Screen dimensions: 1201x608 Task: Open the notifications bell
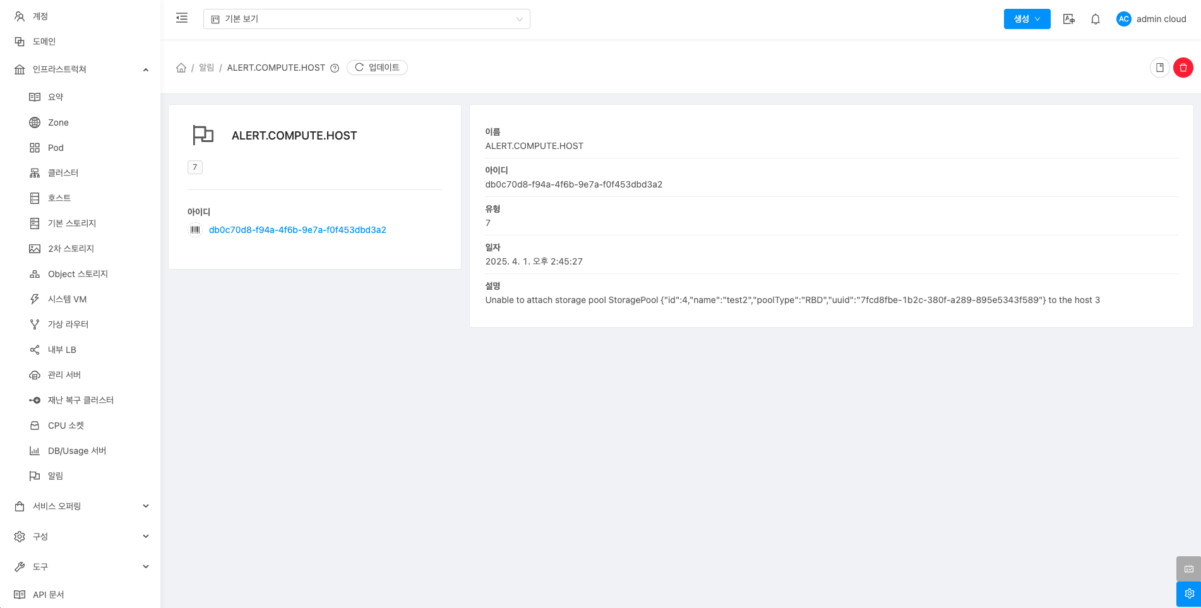coord(1096,19)
